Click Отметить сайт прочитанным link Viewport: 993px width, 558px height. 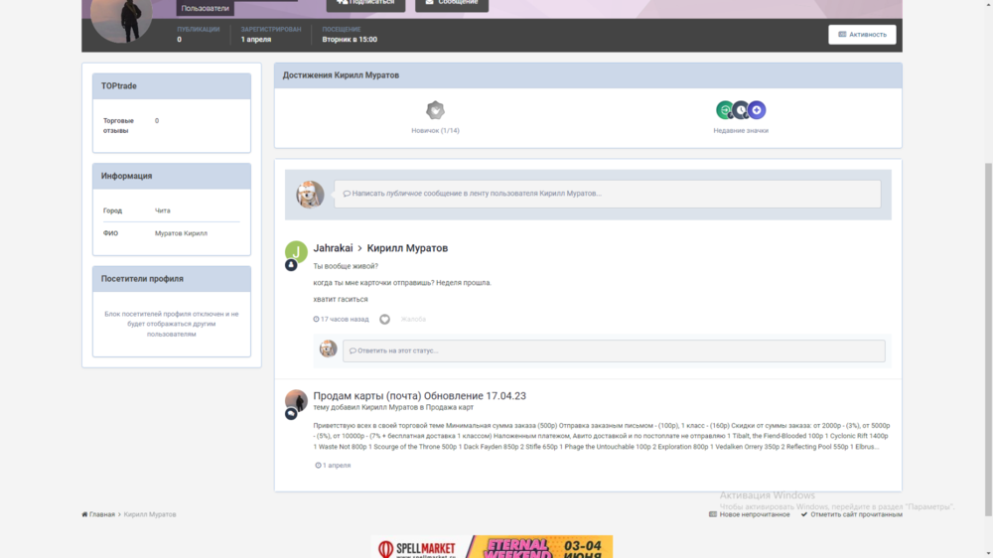coord(851,514)
